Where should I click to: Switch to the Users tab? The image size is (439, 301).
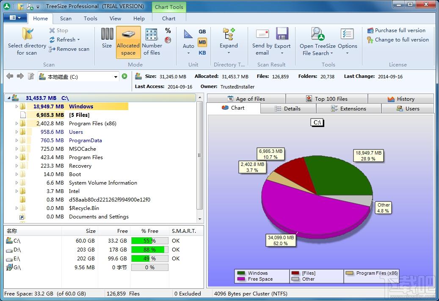point(408,109)
